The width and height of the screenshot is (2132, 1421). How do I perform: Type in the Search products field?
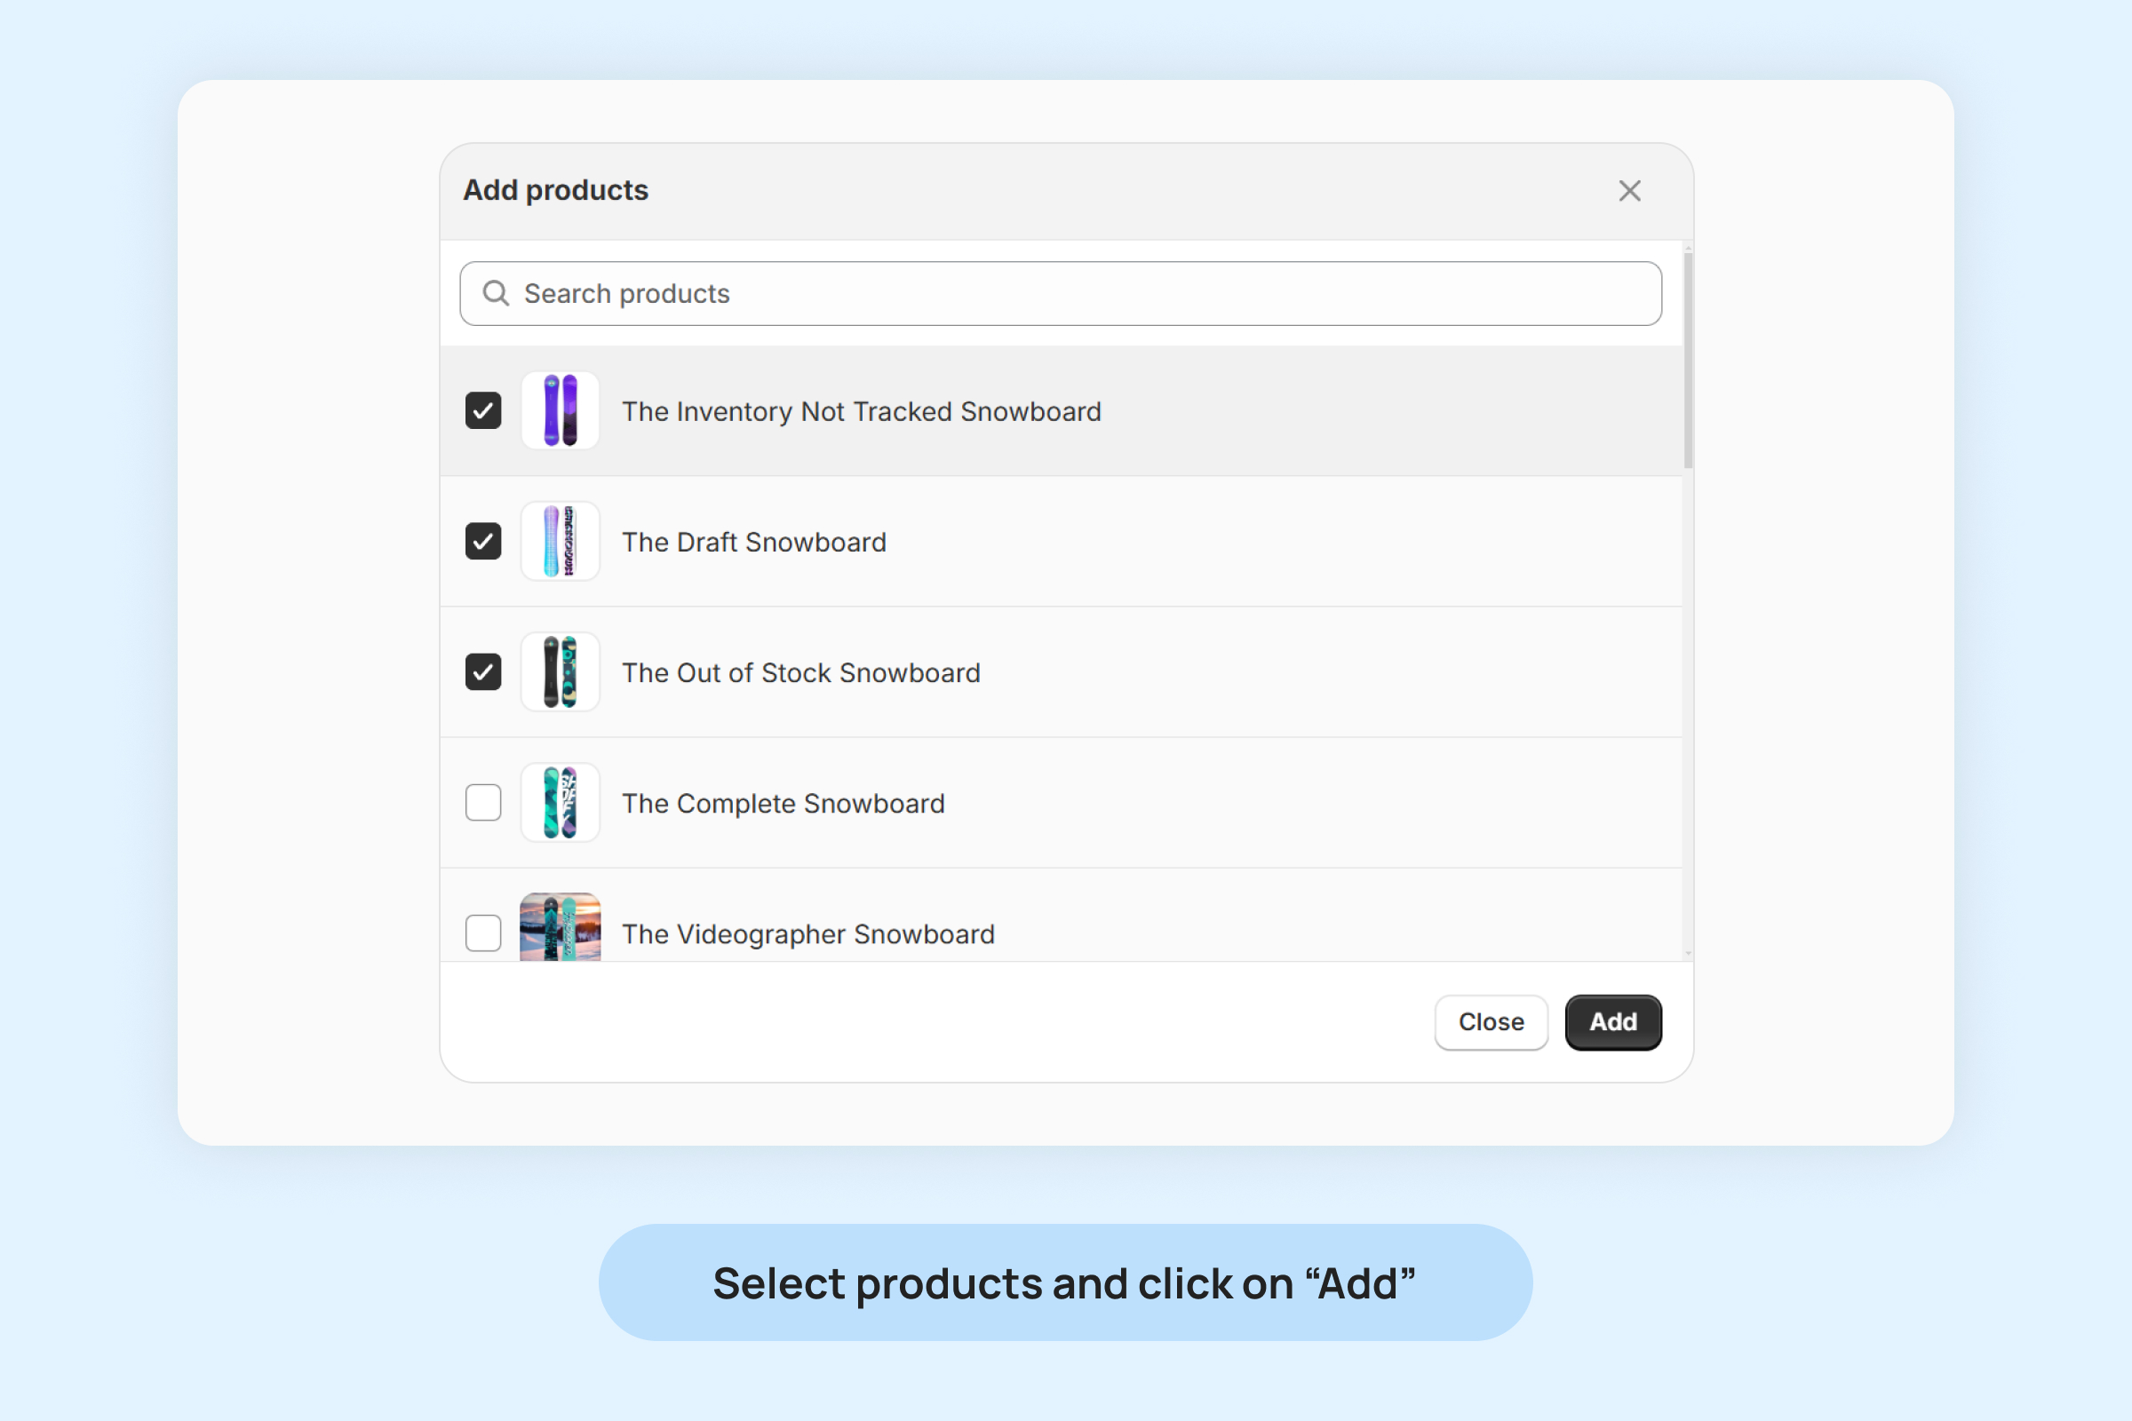(1070, 294)
